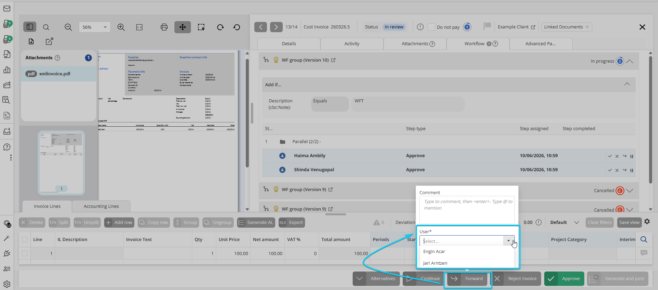Open mail icon in left sidebar

(7, 8)
